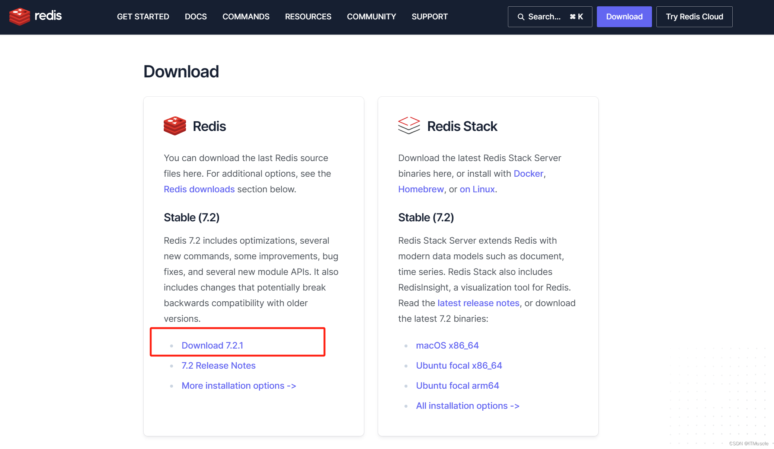Click the search magnifier icon
774x449 pixels.
pyautogui.click(x=521, y=17)
